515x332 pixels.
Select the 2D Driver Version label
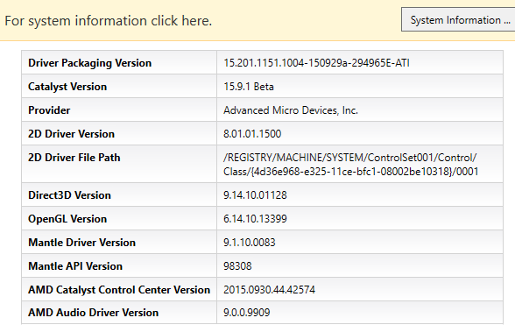(x=71, y=134)
